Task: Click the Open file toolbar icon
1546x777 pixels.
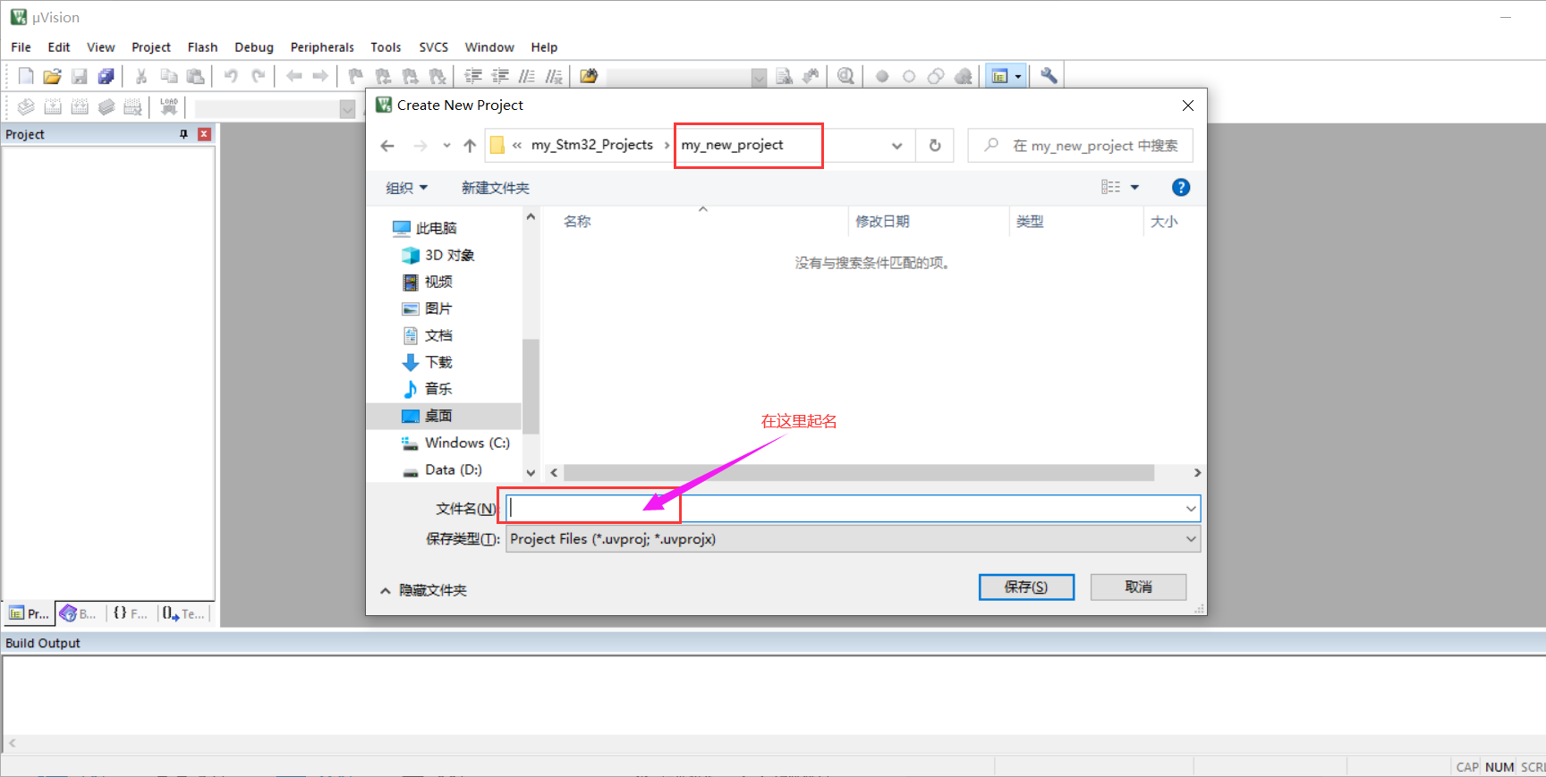Action: tap(52, 76)
